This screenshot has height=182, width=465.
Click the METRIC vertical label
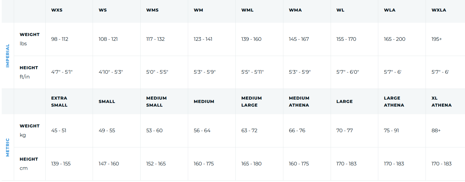pos(8,147)
